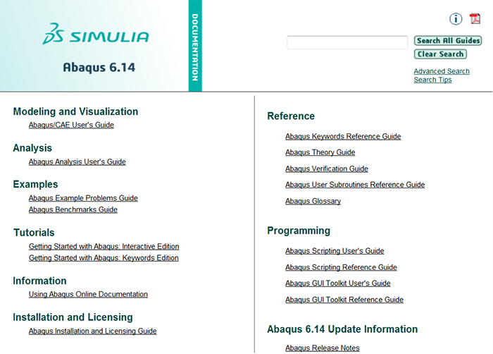Image resolution: width=493 pixels, height=354 pixels.
Task: Open the Search Tips link
Action: point(432,80)
